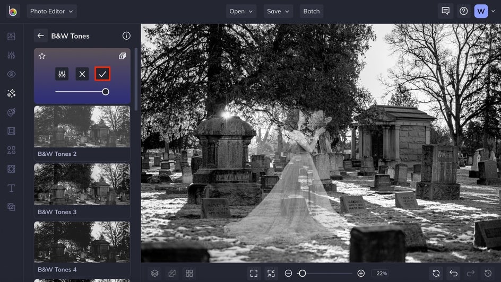The width and height of the screenshot is (501, 282).
Task: Zoom out with minus button
Action: [288, 273]
